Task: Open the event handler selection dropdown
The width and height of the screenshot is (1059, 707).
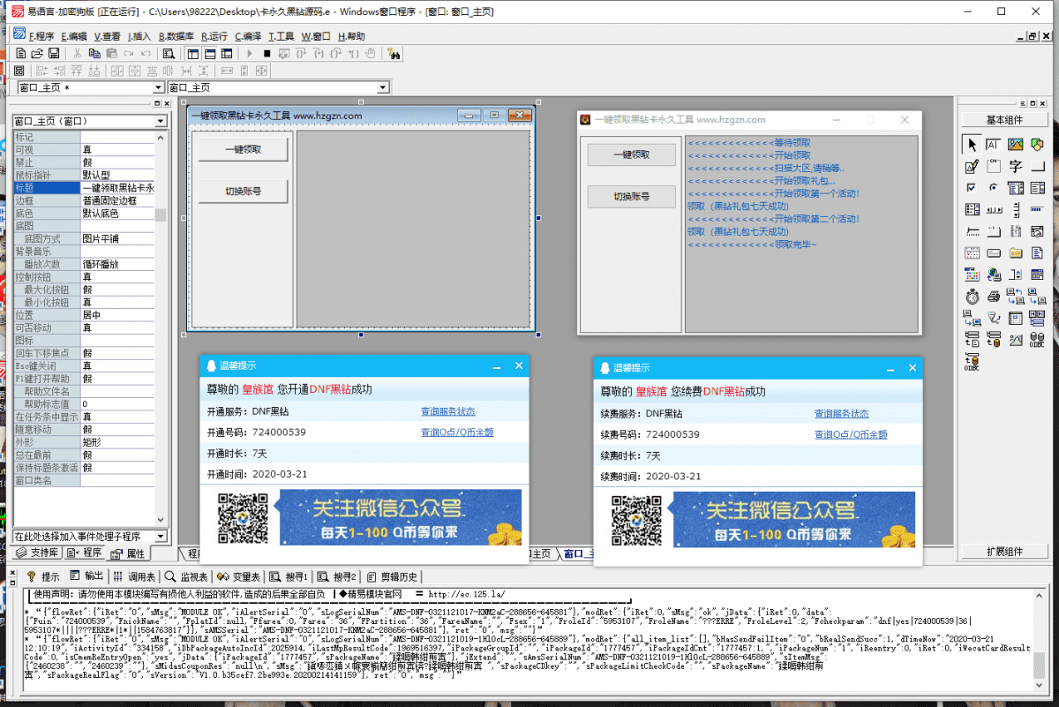Action: pyautogui.click(x=161, y=534)
